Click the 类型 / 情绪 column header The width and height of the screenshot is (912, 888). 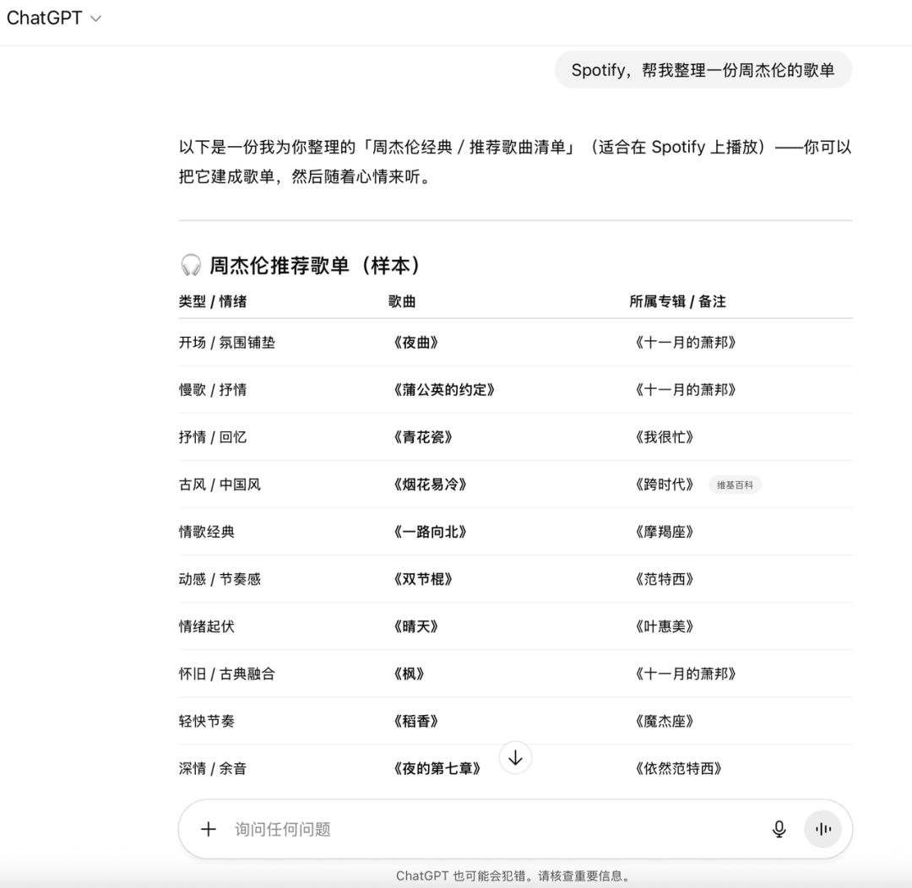pyautogui.click(x=213, y=301)
